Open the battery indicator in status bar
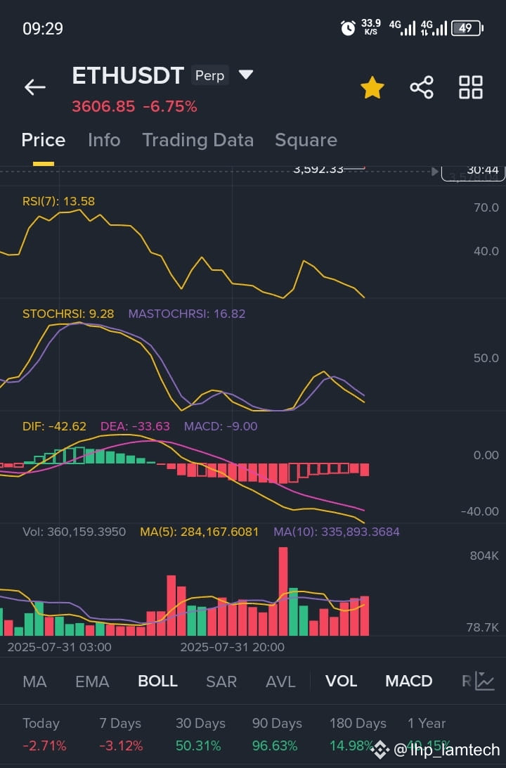Viewport: 506px width, 768px height. (x=467, y=28)
